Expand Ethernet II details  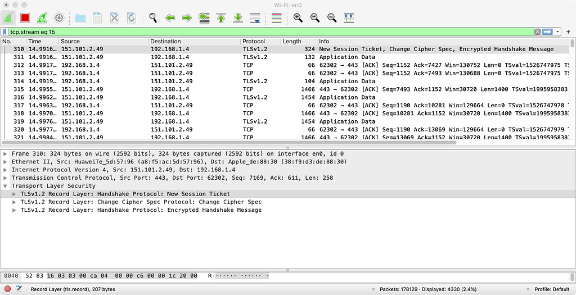pos(5,162)
